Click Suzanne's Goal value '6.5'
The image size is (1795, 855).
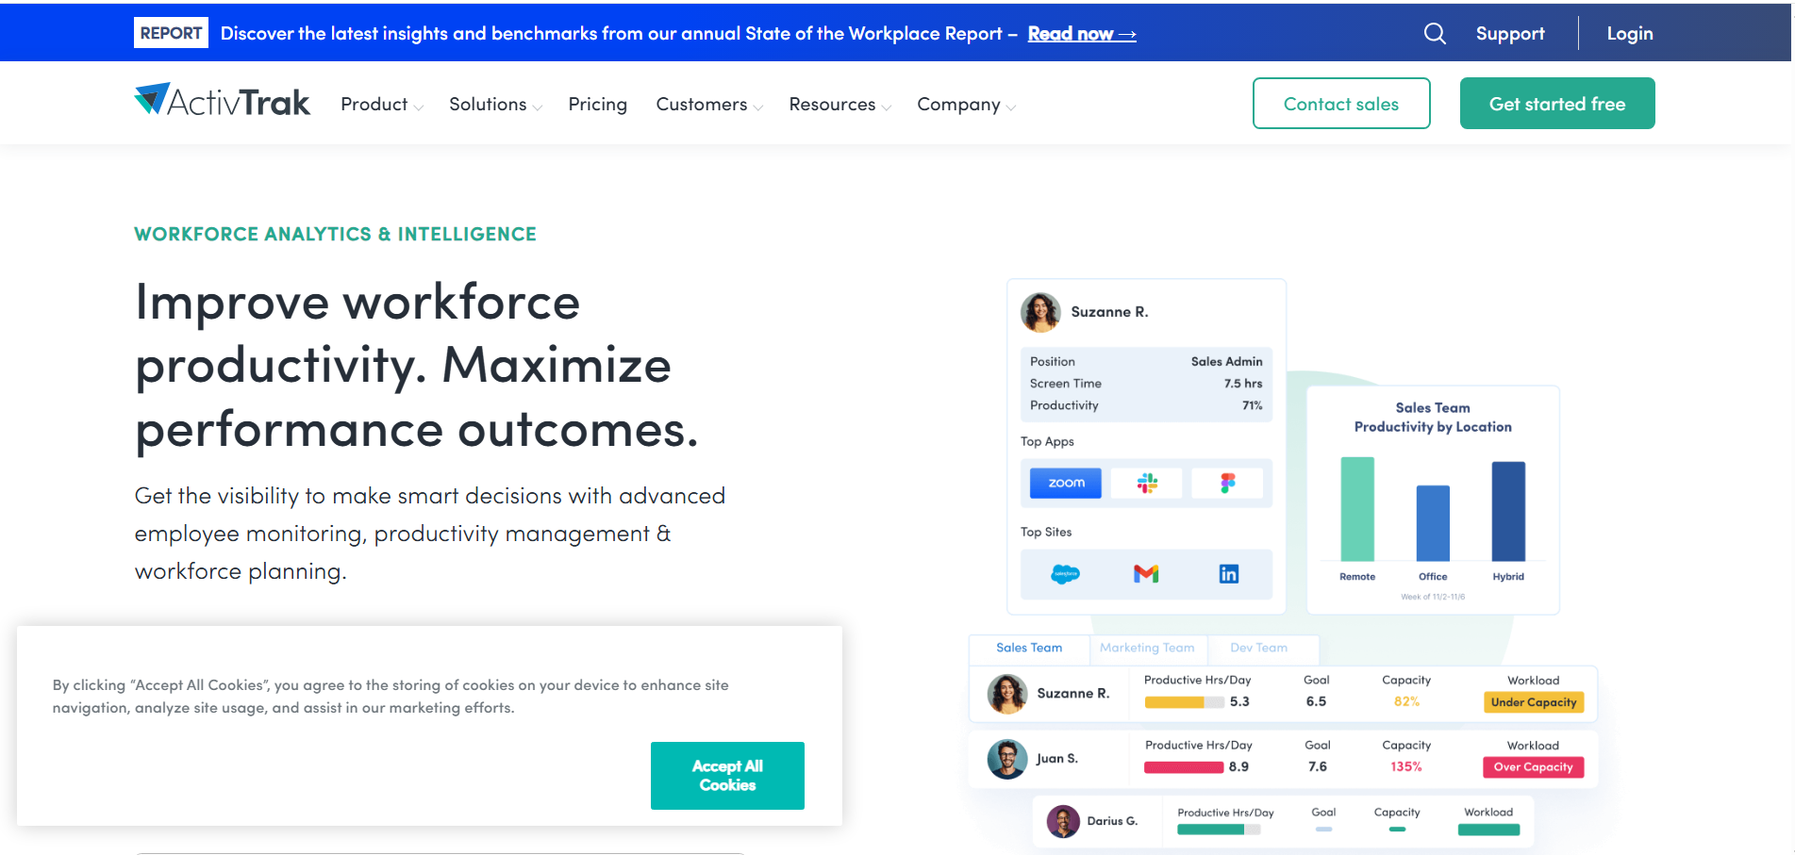tap(1316, 702)
